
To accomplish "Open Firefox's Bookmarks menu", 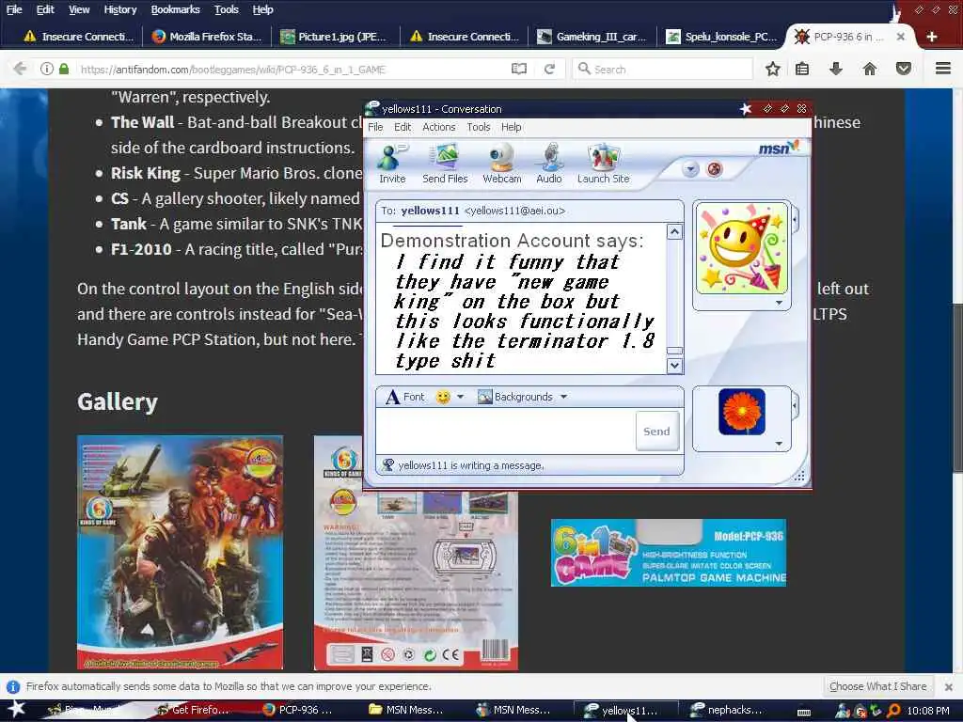I will click(x=175, y=9).
